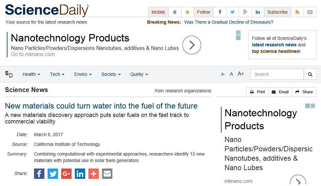
Task: Increase text size with A+
Action: 241,74
